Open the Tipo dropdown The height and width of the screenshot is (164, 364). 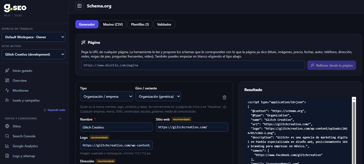click(x=107, y=97)
